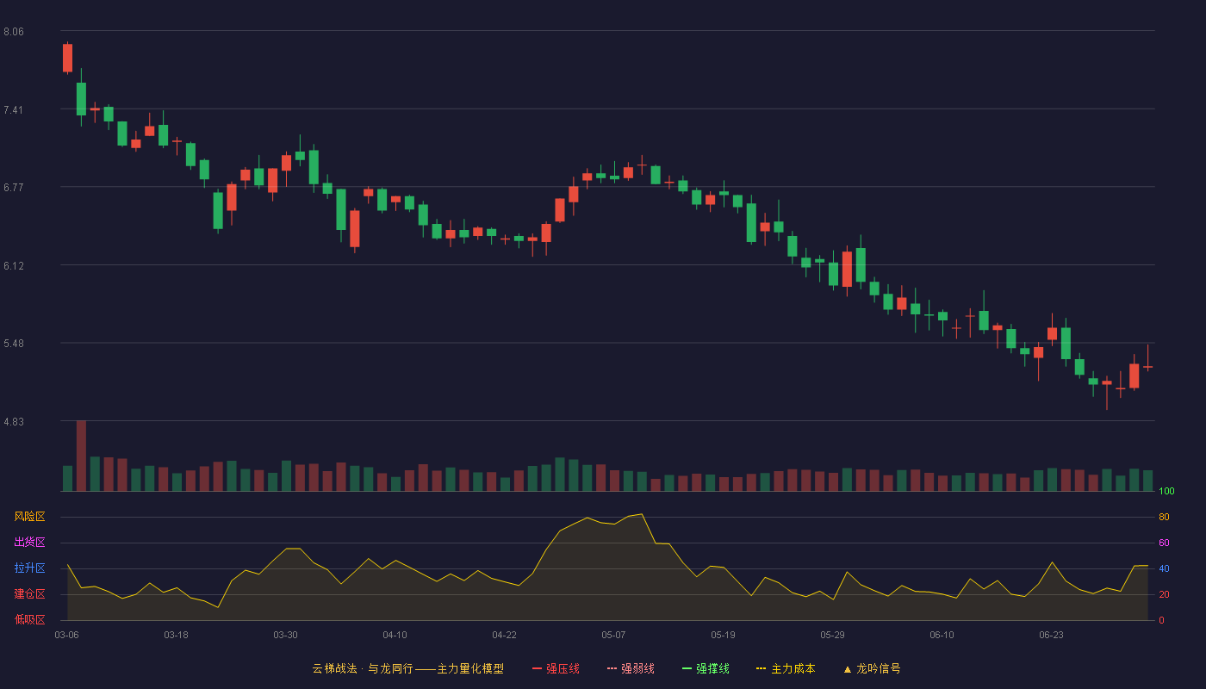Click the magenta 60 indicator axis value
The image size is (1206, 689).
[x=1164, y=543]
